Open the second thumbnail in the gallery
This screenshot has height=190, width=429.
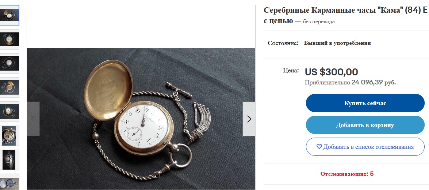click(x=9, y=39)
